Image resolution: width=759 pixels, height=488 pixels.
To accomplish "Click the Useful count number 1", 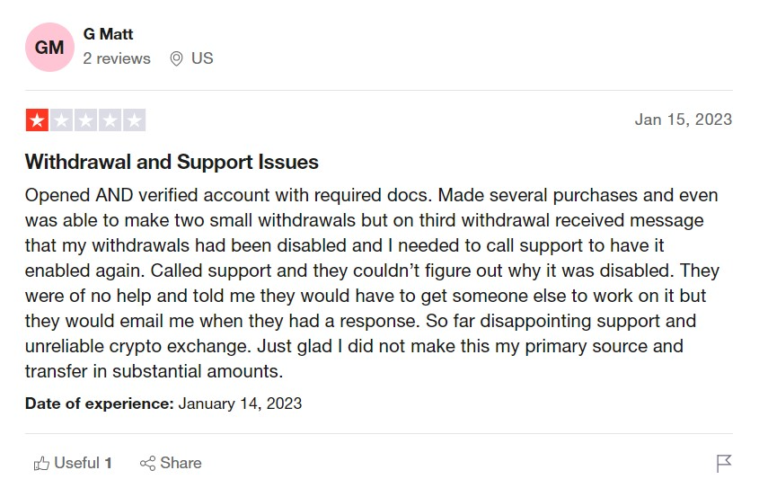I will tap(109, 464).
